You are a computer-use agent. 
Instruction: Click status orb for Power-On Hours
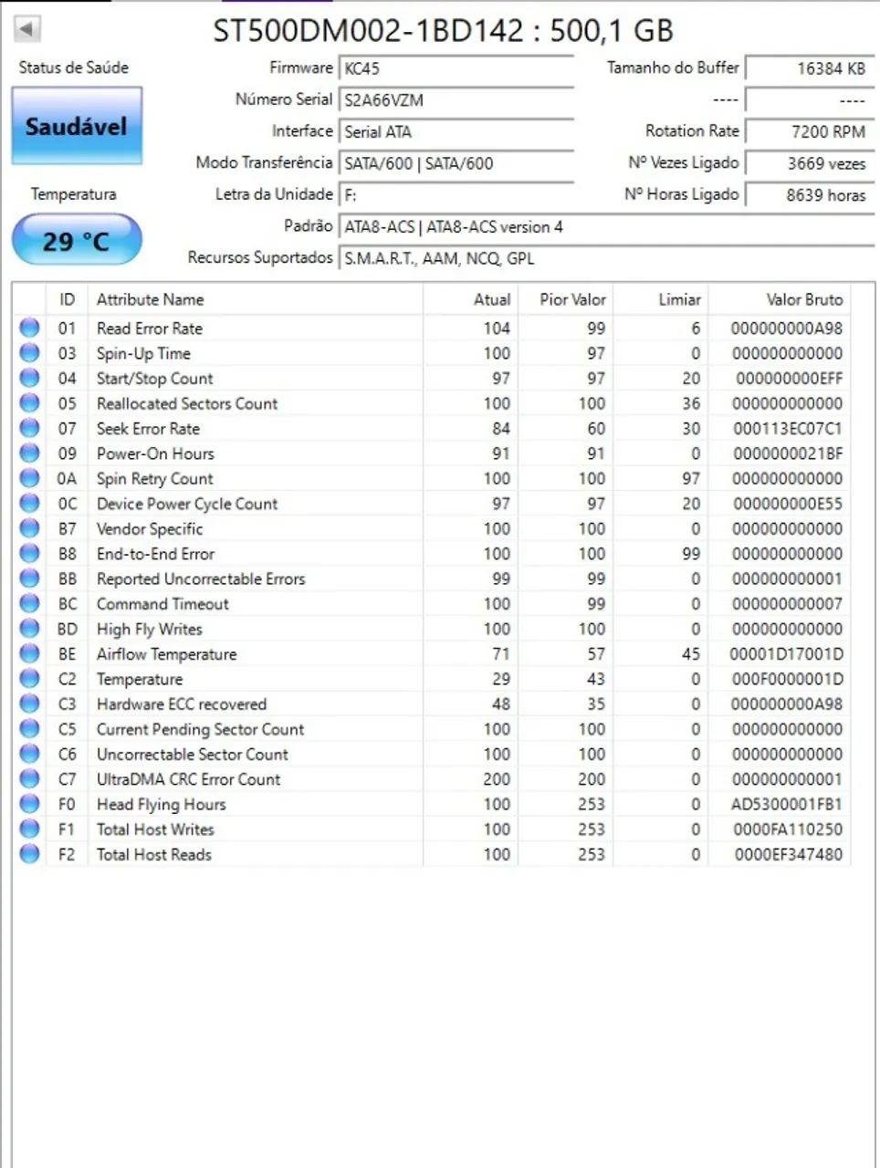[30, 454]
